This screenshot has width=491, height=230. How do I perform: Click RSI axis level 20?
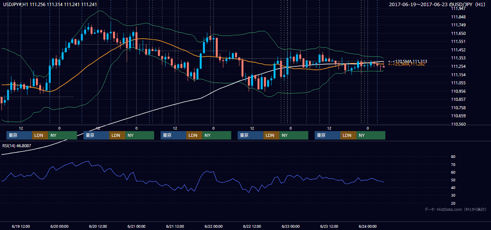coord(453,203)
